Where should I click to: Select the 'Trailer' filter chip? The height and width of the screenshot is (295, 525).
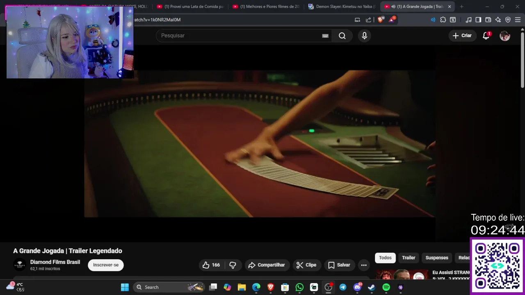tap(409, 258)
